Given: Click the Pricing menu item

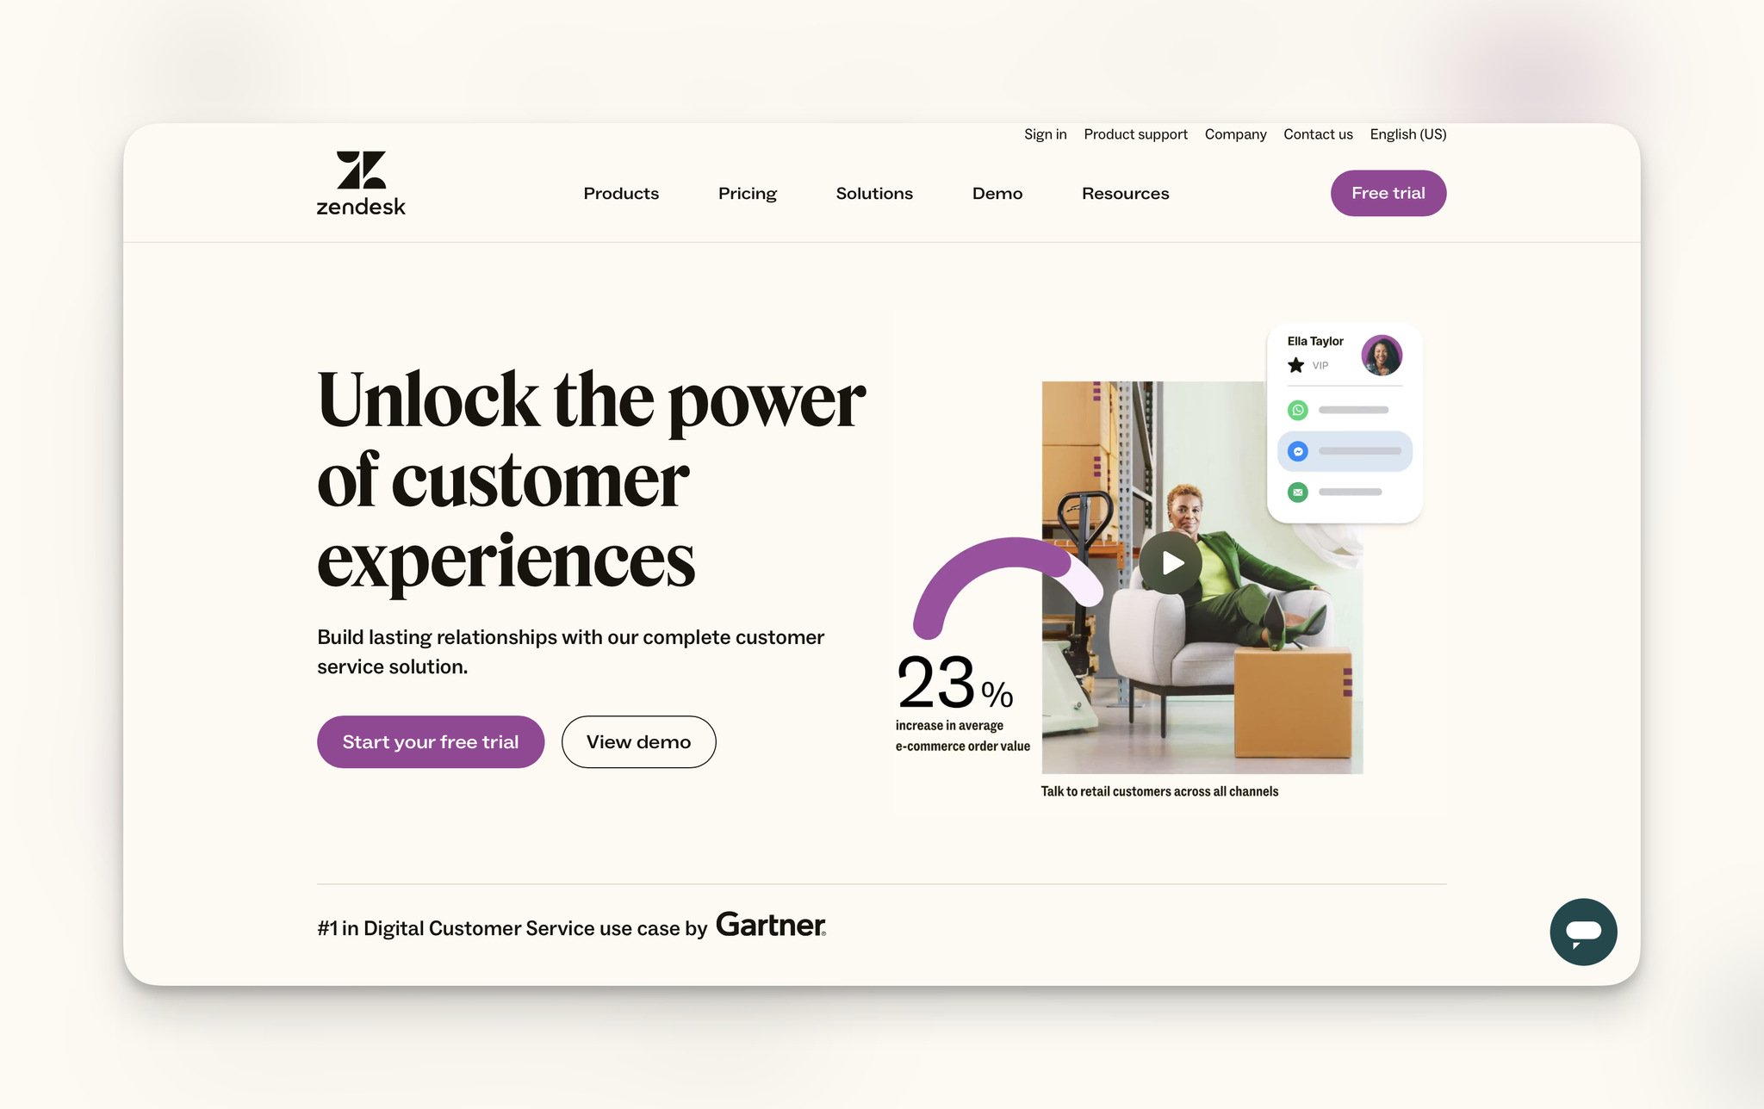Looking at the screenshot, I should pyautogui.click(x=747, y=192).
